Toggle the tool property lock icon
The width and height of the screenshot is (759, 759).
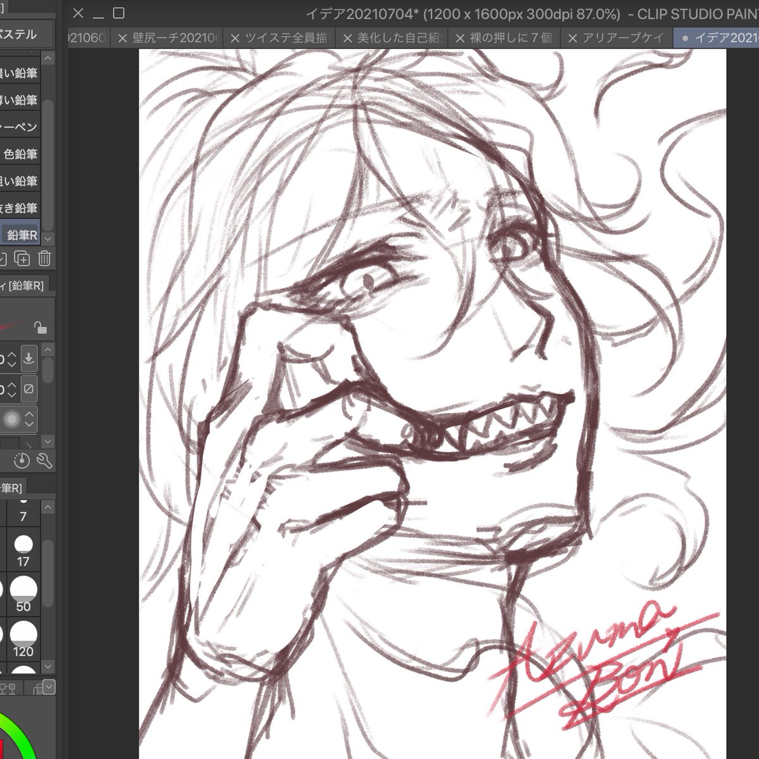(x=40, y=328)
